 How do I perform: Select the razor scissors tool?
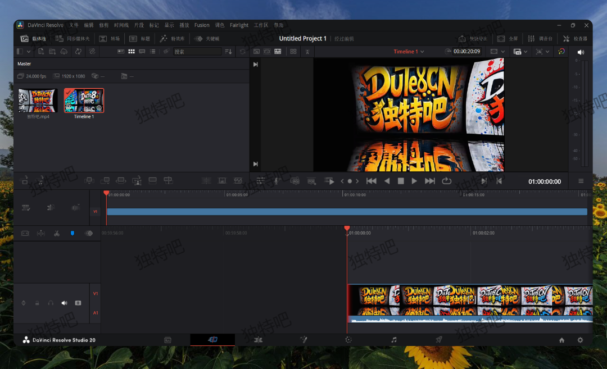point(57,233)
